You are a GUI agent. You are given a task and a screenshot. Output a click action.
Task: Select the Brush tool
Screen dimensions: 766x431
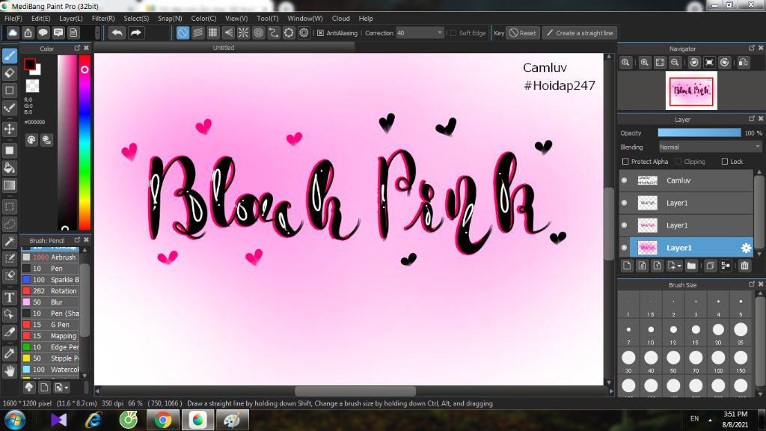pyautogui.click(x=9, y=55)
